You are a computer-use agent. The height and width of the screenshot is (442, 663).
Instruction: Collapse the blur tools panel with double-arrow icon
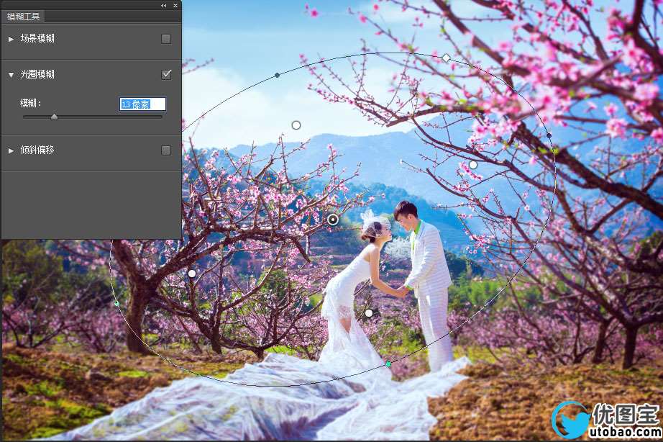[164, 6]
